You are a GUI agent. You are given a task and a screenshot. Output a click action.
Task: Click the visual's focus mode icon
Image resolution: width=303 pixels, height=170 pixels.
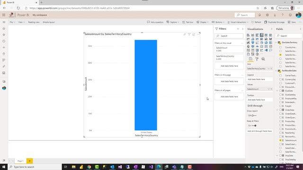pos(194,34)
